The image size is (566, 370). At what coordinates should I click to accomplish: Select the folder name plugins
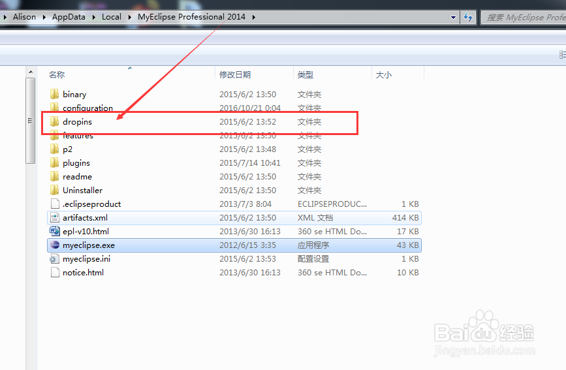click(76, 162)
